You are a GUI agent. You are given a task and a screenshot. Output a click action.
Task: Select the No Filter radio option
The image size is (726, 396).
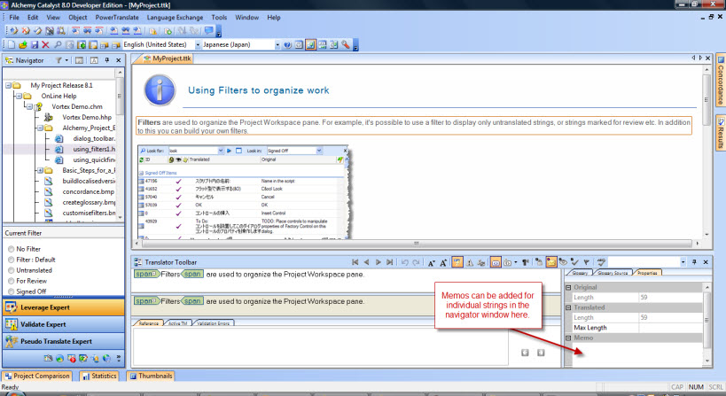pyautogui.click(x=11, y=249)
